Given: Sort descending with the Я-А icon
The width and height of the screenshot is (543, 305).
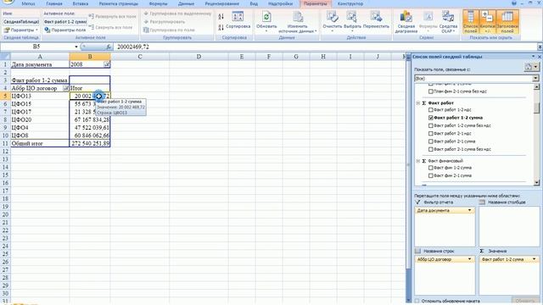Looking at the screenshot, I should 221,27.
